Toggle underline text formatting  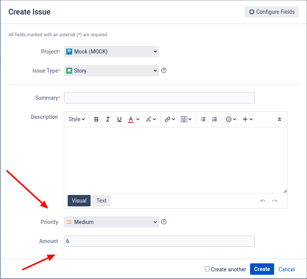tap(119, 119)
